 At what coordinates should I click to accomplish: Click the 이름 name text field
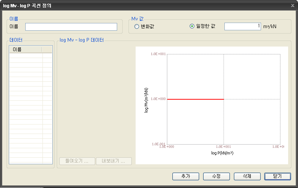tap(71, 27)
